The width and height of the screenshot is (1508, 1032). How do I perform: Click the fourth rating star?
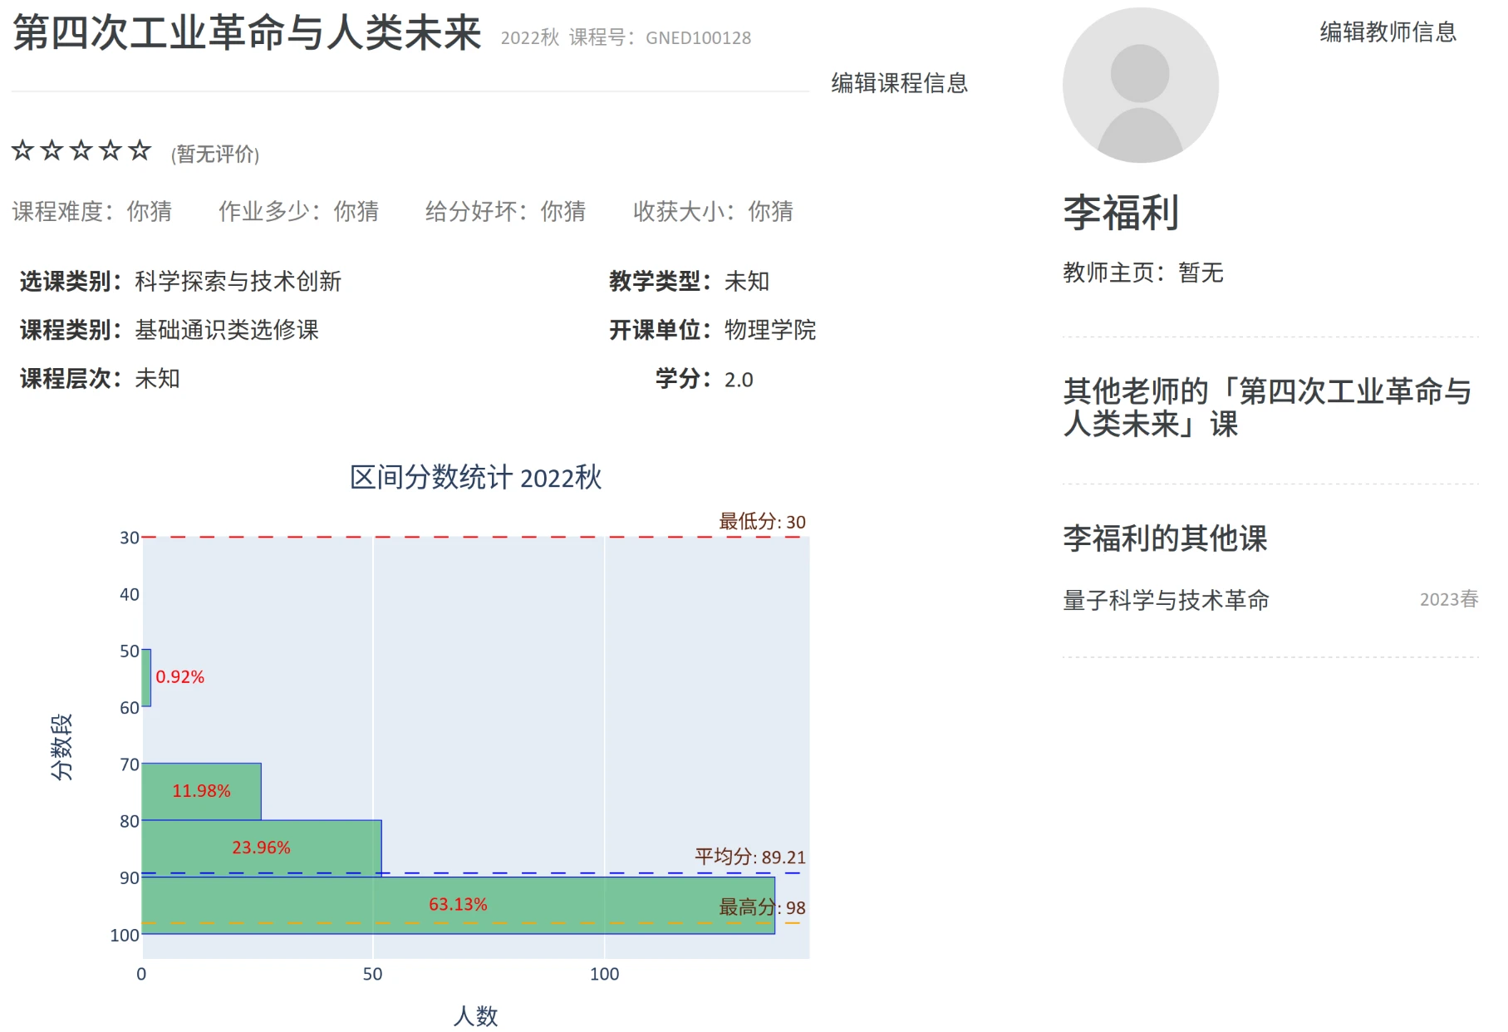(x=111, y=150)
